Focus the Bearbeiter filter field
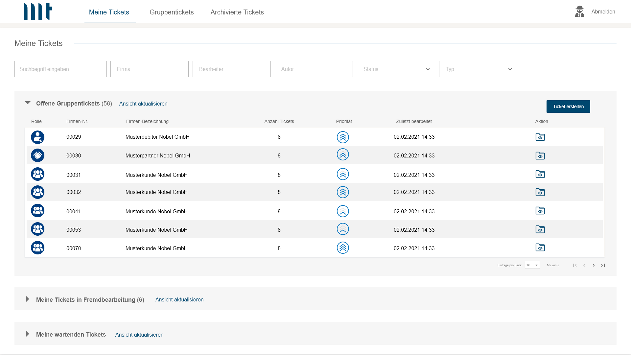Screen dimensions: 631x355 click(x=232, y=69)
